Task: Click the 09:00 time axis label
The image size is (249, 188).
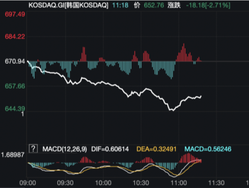Action: pos(27,183)
